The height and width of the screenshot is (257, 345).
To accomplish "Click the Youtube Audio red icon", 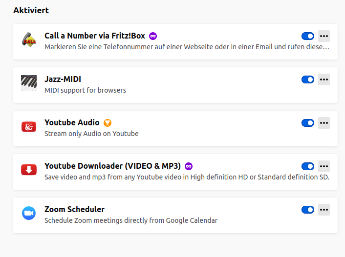I will tap(29, 127).
